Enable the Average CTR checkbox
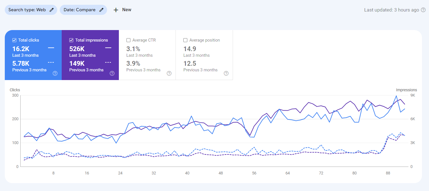The height and width of the screenshot is (191, 429). pos(128,40)
